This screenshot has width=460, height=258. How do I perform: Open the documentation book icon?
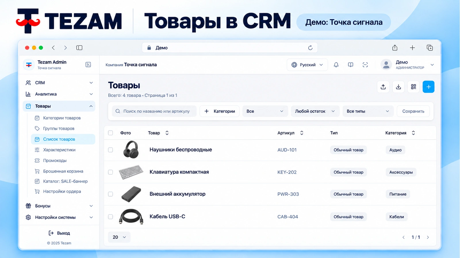click(350, 65)
